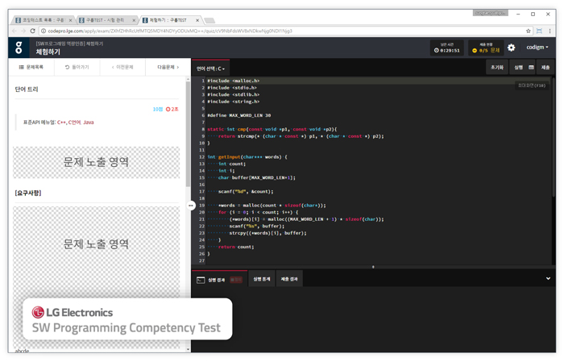Image resolution: width=564 pixels, height=362 pixels.
Task: Reload the page in the browser
Action: click(32, 31)
